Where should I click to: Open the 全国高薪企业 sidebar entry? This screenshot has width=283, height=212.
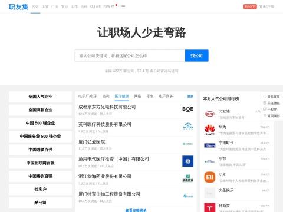pyautogui.click(x=40, y=110)
